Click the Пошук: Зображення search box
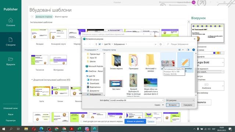 tap(180, 44)
